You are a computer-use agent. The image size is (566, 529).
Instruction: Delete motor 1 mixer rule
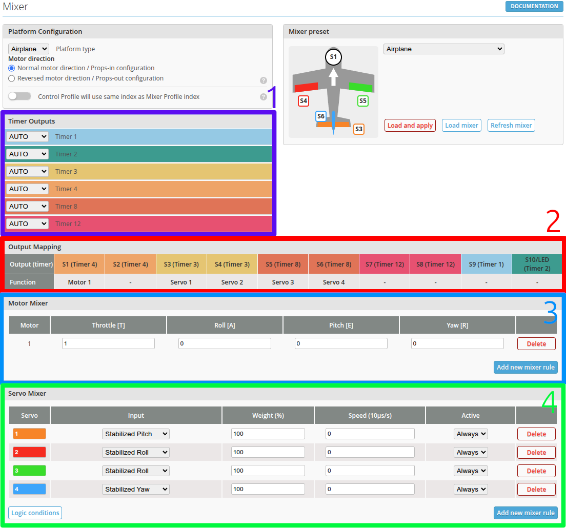[x=536, y=344]
